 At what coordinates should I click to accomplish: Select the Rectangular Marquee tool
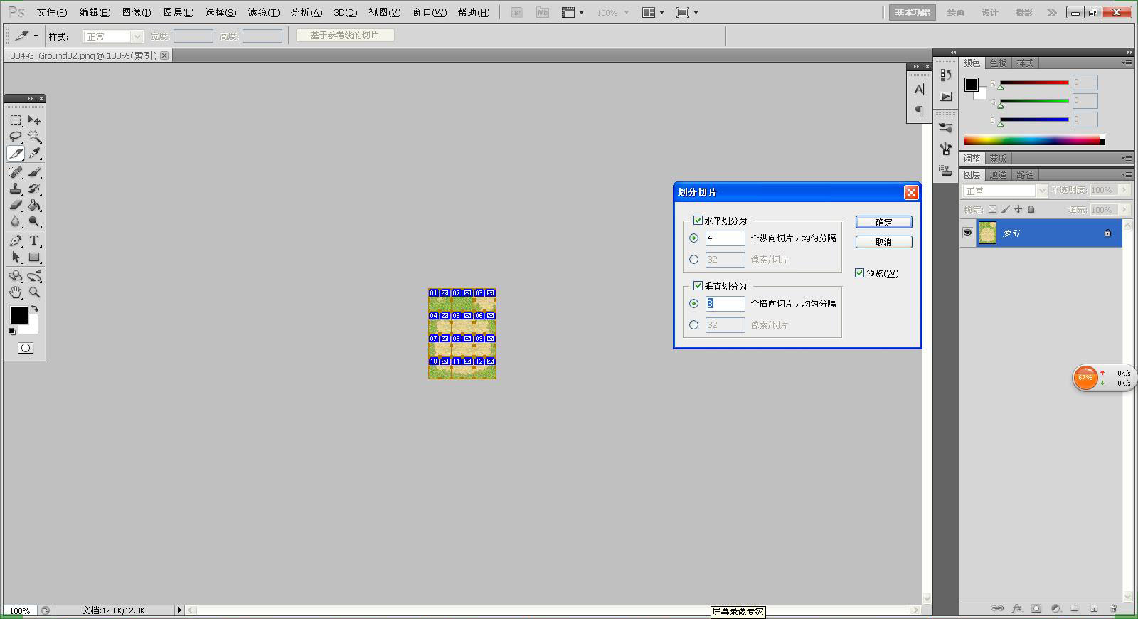(16, 120)
